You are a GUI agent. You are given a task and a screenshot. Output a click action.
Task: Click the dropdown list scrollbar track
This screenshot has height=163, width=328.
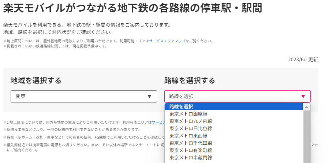307,137
